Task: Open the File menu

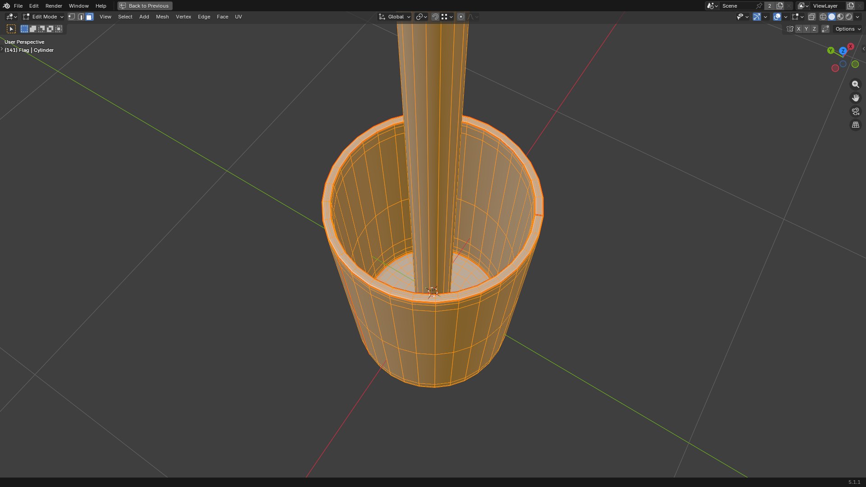Action: (18, 6)
